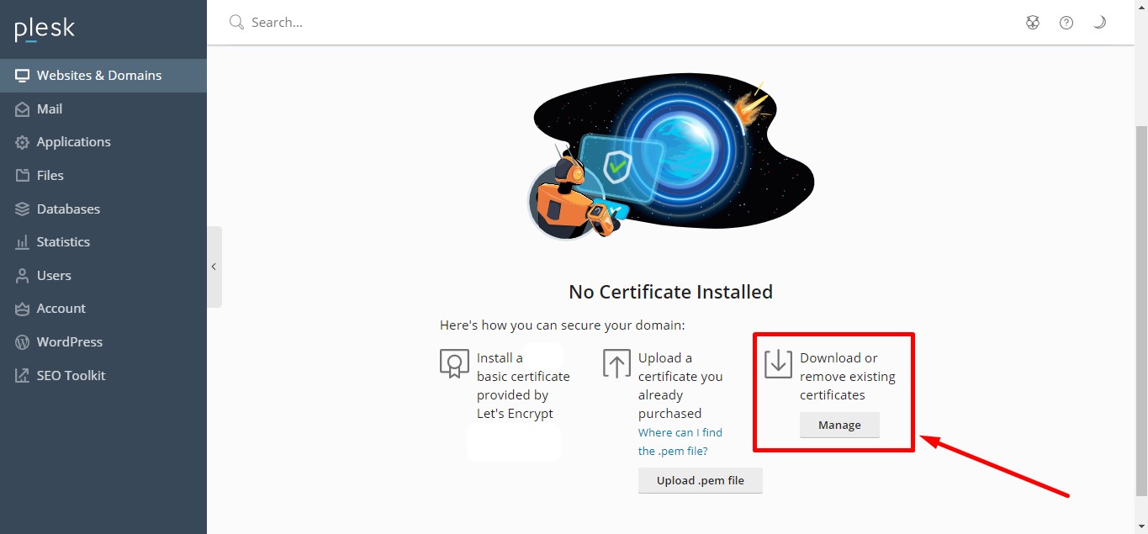Click 'Here's how you can secure your domain:' text

[x=563, y=325]
